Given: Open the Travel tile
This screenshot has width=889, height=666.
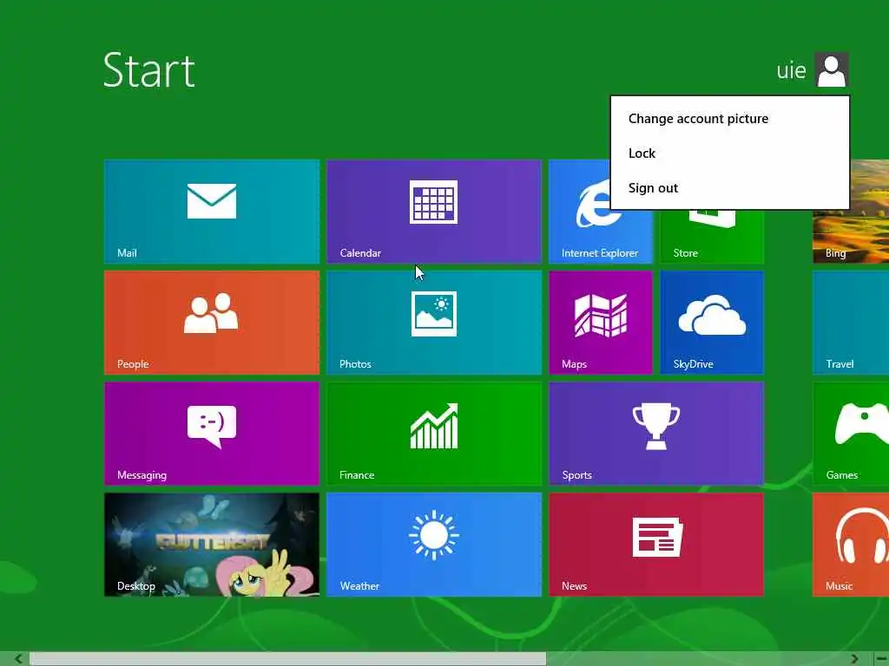Looking at the screenshot, I should click(851, 323).
